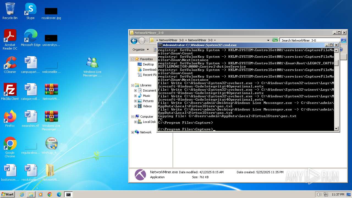Screen dimensions: 352x198
Task: Select Network in navigation pane
Action: coord(143,132)
